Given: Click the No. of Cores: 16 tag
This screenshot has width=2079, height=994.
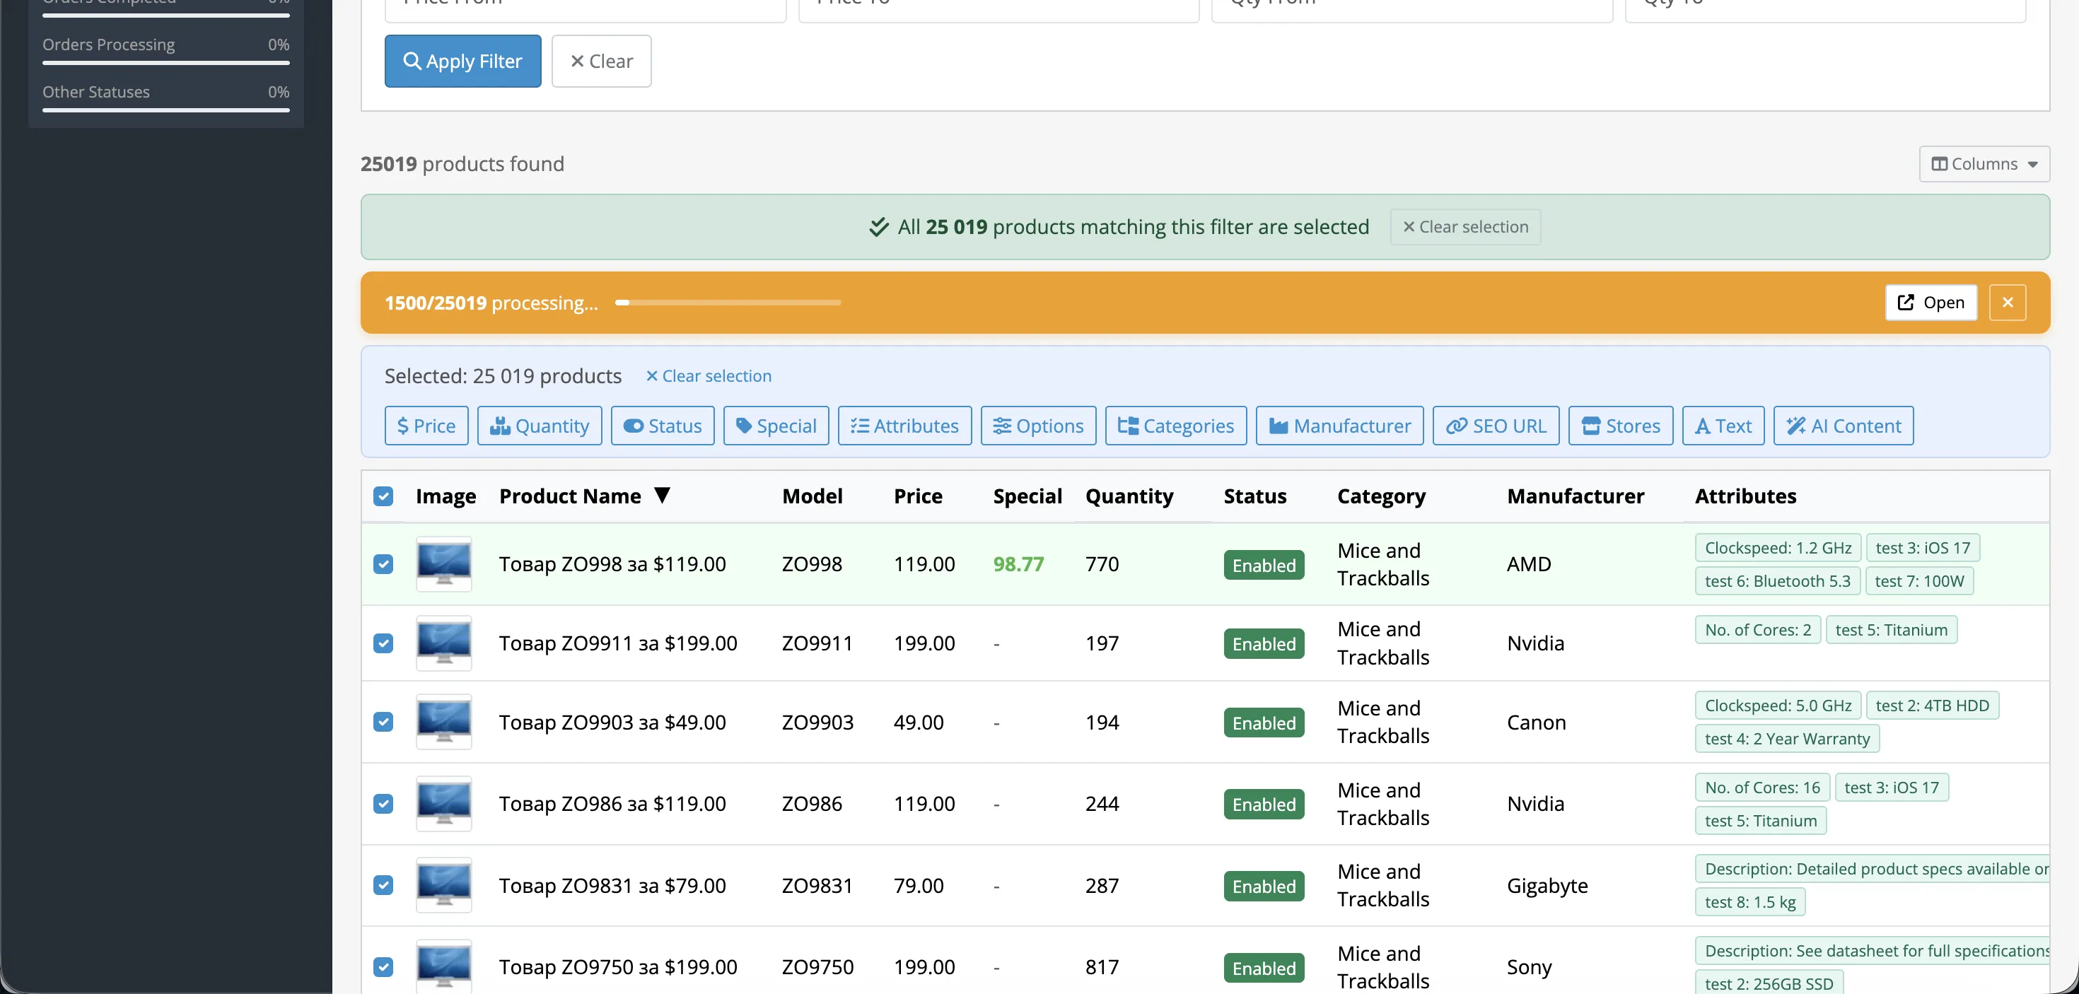Looking at the screenshot, I should tap(1763, 788).
